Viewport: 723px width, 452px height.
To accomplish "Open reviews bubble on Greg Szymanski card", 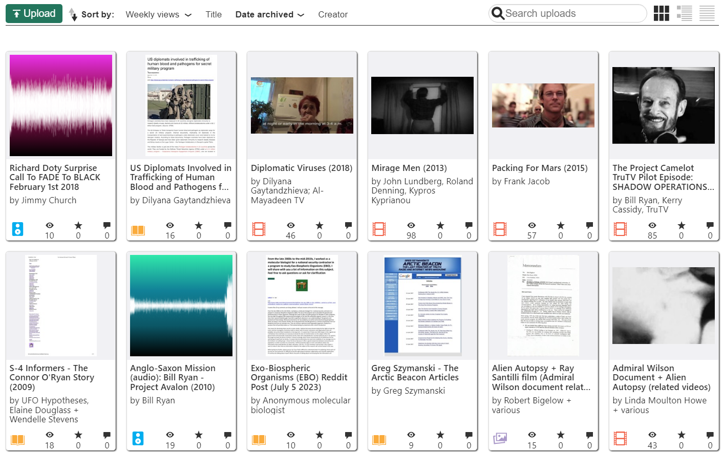I will pos(469,435).
